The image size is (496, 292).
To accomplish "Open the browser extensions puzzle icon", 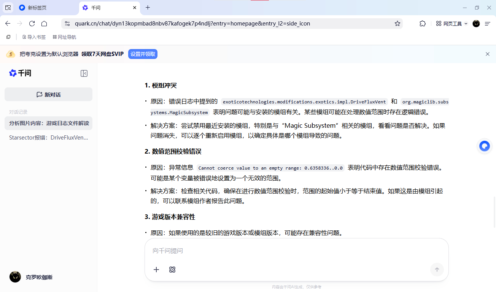I will pos(423,24).
